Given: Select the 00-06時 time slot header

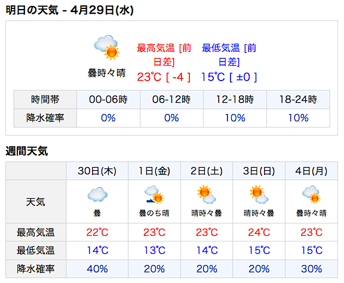Looking at the screenshot, I should pyautogui.click(x=108, y=99).
